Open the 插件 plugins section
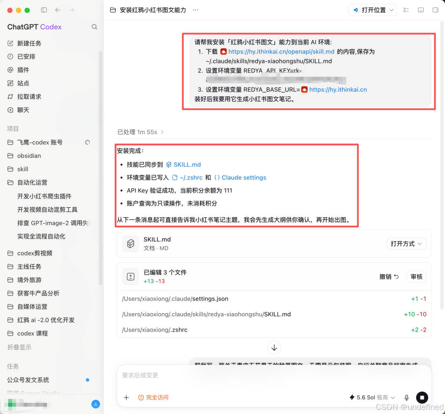 coord(18,70)
